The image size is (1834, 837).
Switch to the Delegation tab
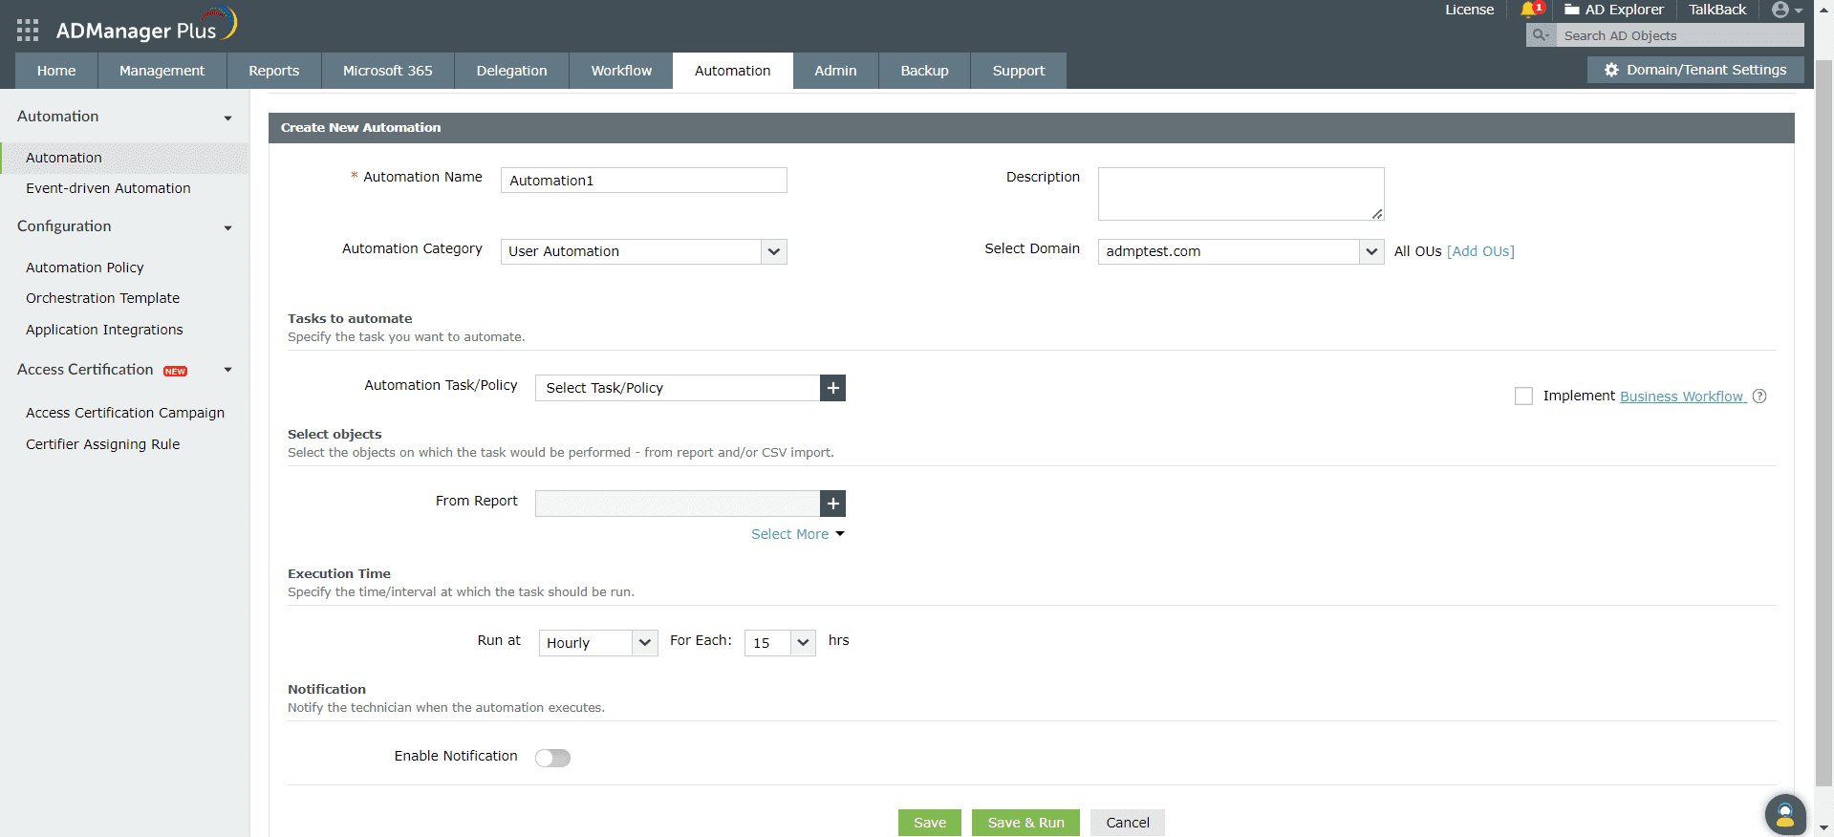tap(512, 71)
